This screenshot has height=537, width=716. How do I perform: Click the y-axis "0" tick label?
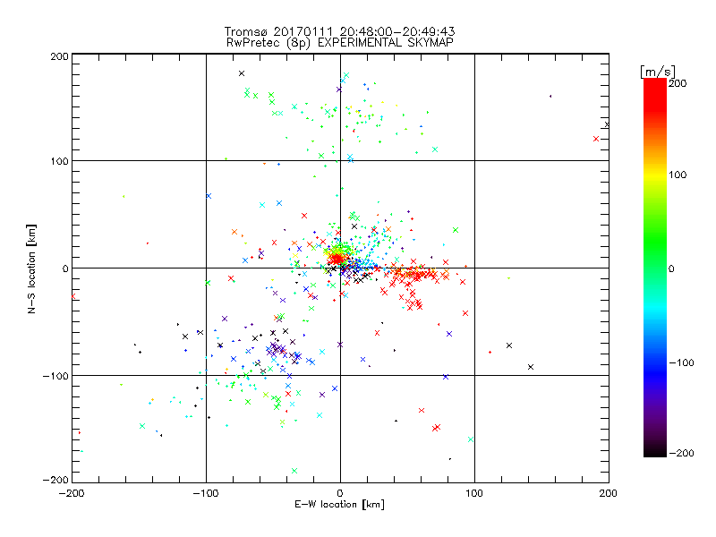coord(65,268)
